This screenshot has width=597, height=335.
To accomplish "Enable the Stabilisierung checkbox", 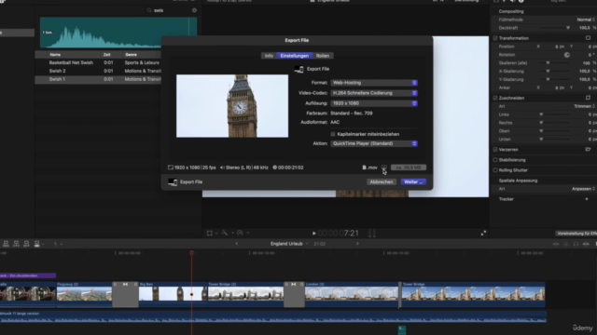I will pyautogui.click(x=495, y=160).
